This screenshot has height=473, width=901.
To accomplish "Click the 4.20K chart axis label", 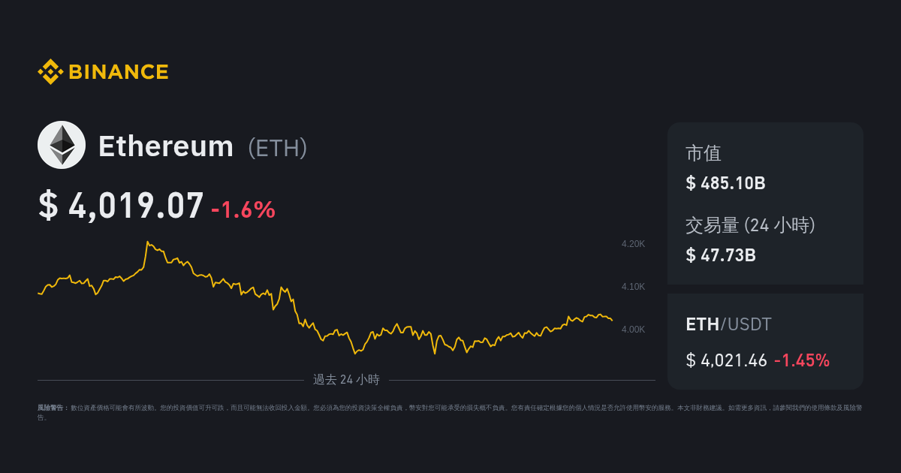I will [x=633, y=244].
